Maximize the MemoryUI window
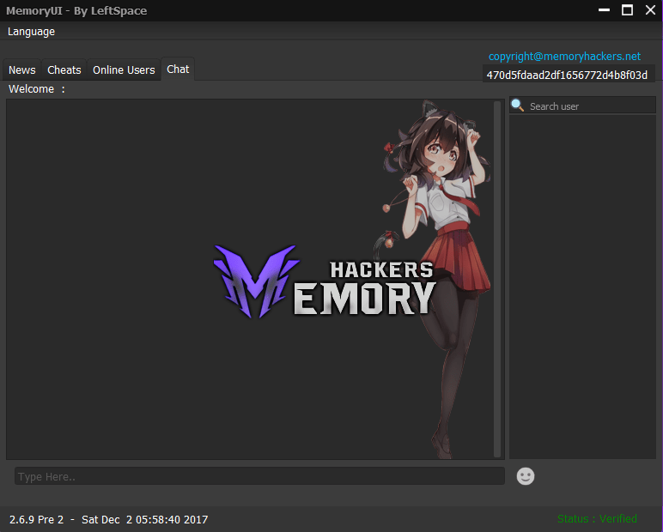This screenshot has width=663, height=532. [627, 9]
